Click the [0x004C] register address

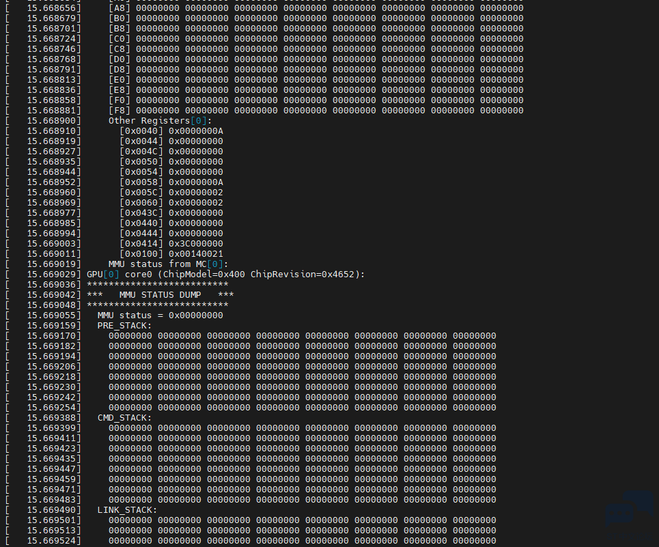(x=141, y=151)
